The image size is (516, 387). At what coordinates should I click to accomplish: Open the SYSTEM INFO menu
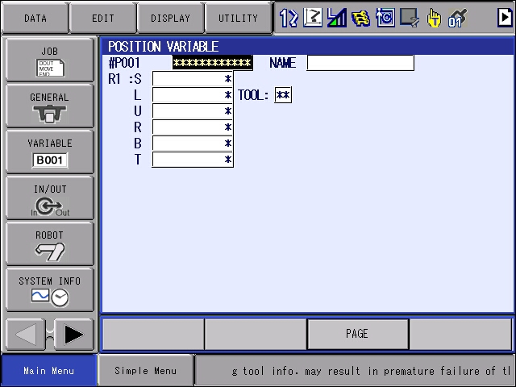point(50,290)
